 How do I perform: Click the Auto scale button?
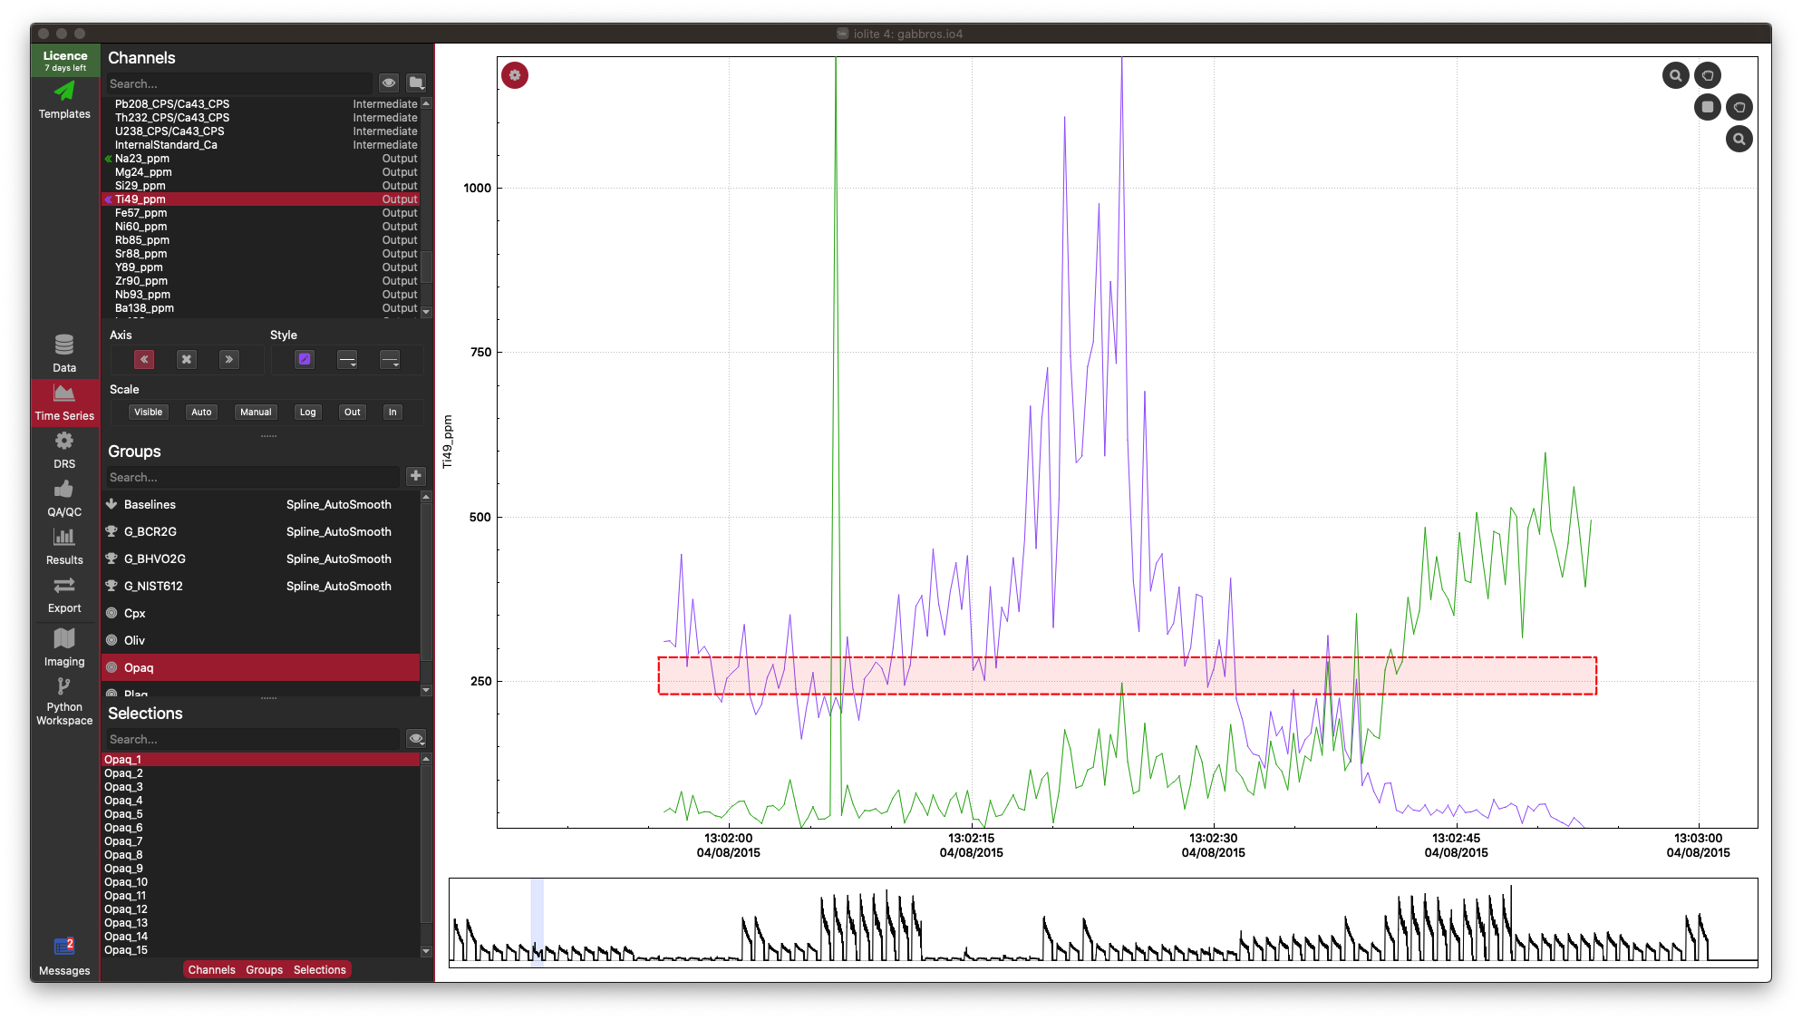pyautogui.click(x=200, y=413)
